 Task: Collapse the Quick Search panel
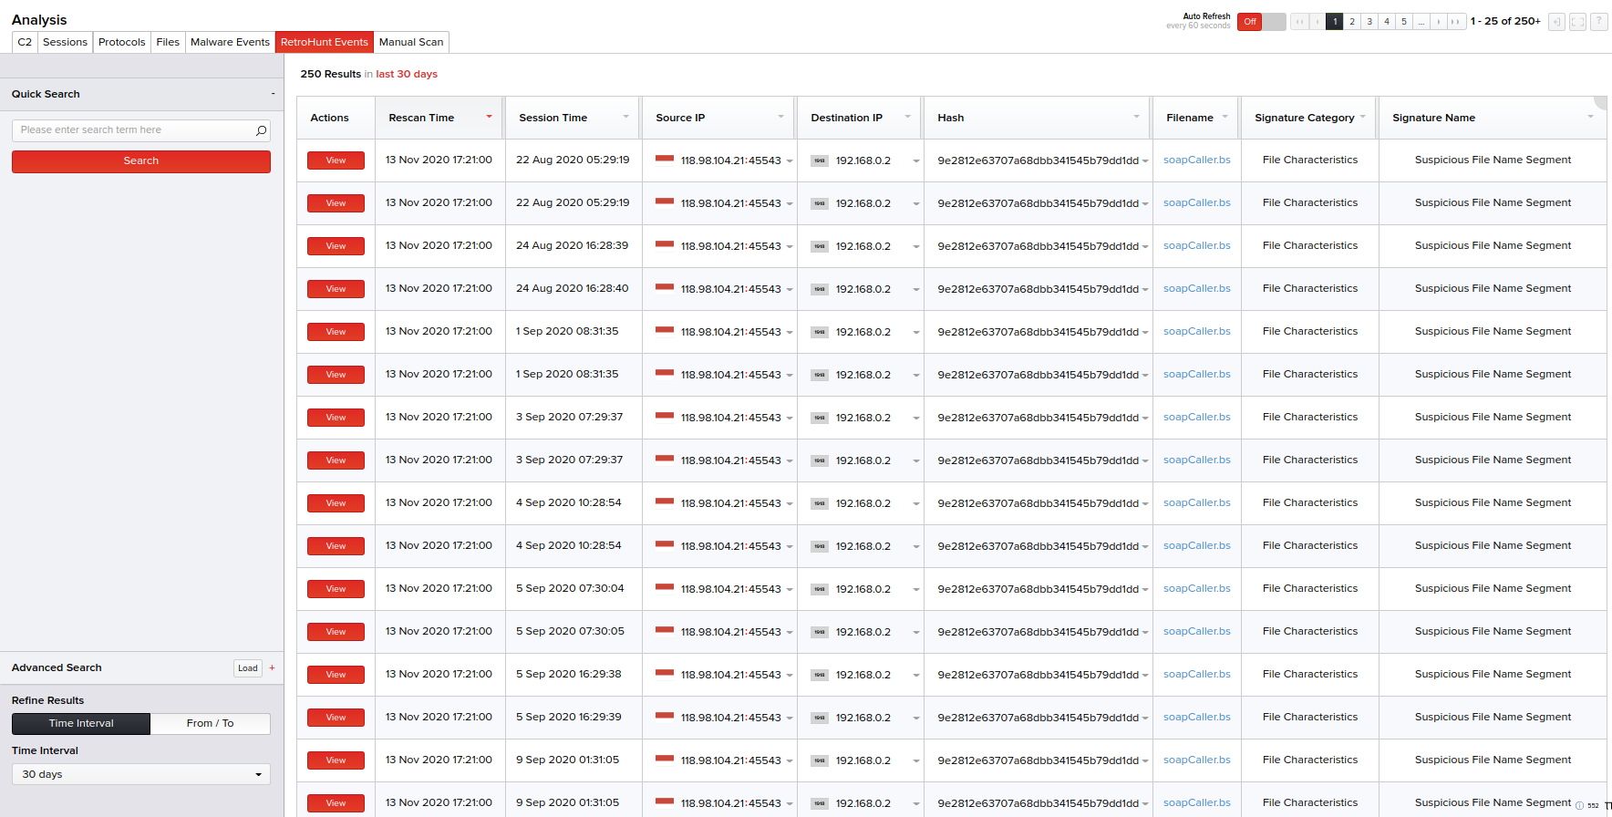(x=273, y=94)
